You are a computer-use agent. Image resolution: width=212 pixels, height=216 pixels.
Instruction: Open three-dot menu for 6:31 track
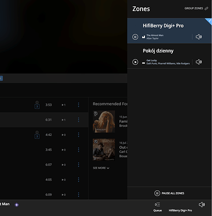click(x=79, y=120)
